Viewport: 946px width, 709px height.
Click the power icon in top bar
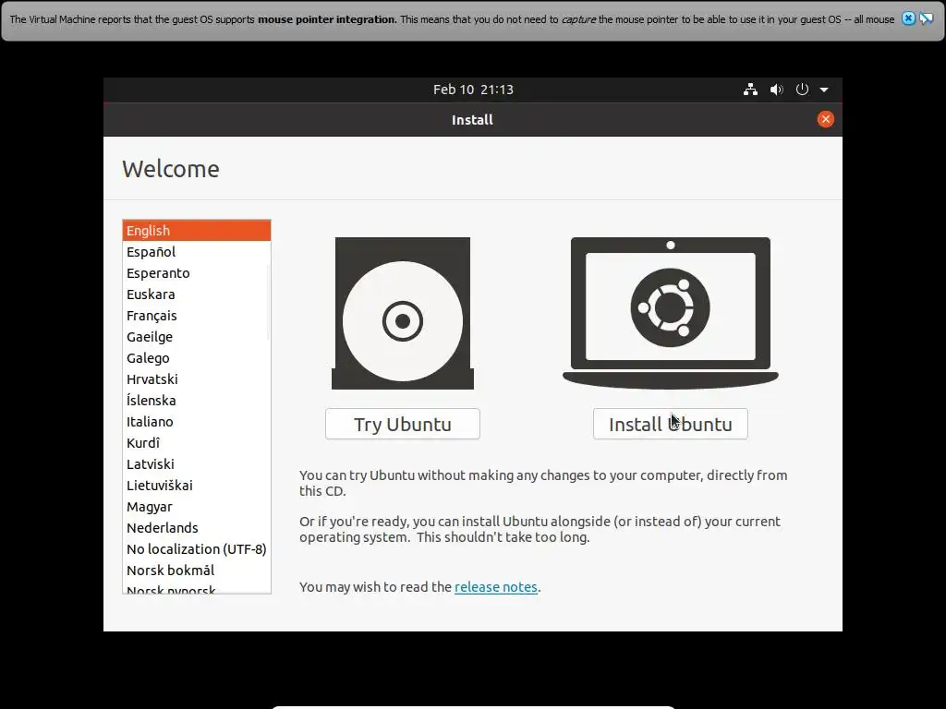pos(802,90)
